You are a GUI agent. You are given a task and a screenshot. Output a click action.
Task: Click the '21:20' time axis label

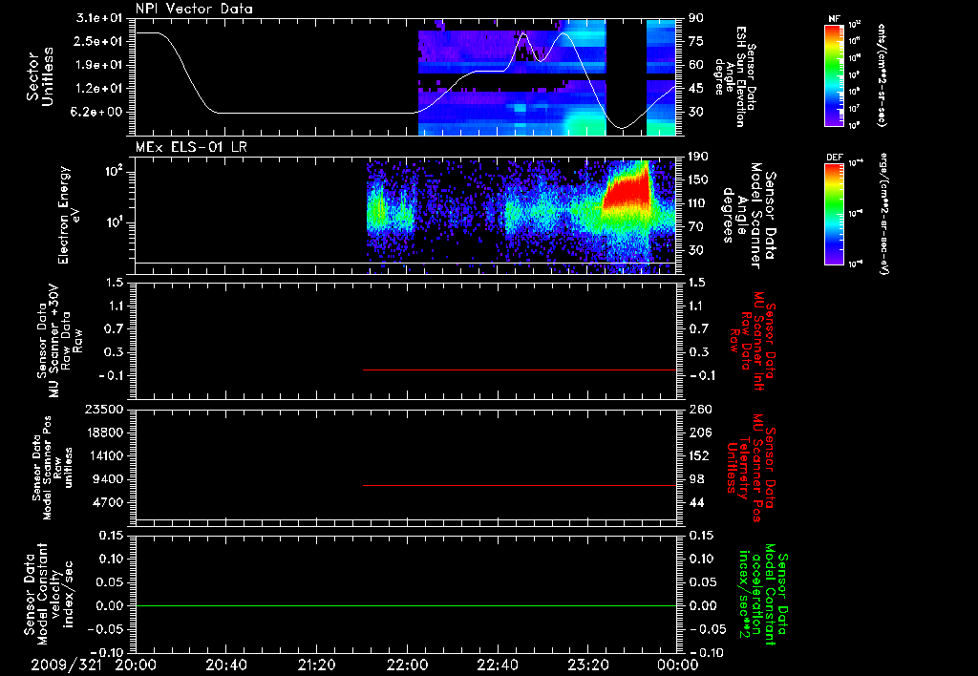(317, 665)
